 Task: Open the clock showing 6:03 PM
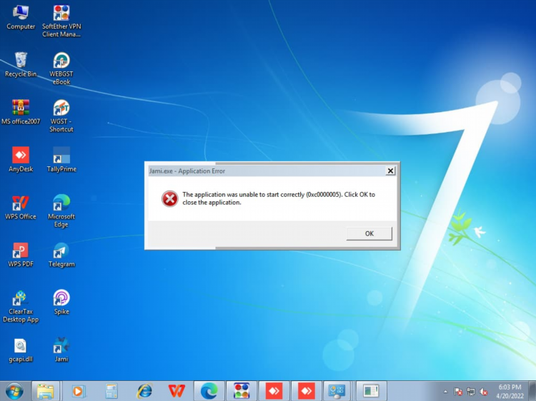[x=510, y=392]
